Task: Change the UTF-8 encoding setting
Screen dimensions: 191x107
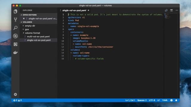Action: click(x=152, y=100)
